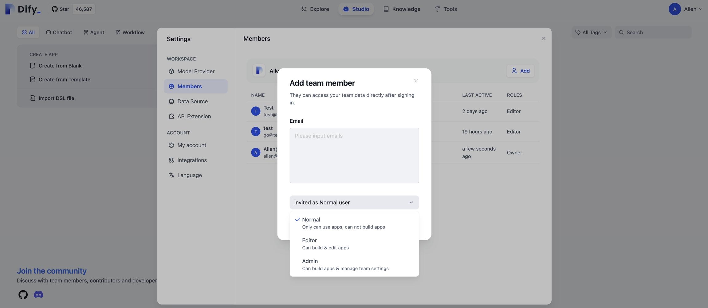Click the Add member button
Screen dimensions: 708x308
coord(520,71)
